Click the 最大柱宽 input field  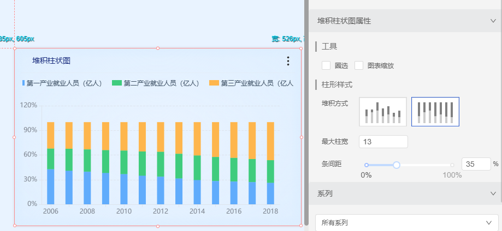383,142
